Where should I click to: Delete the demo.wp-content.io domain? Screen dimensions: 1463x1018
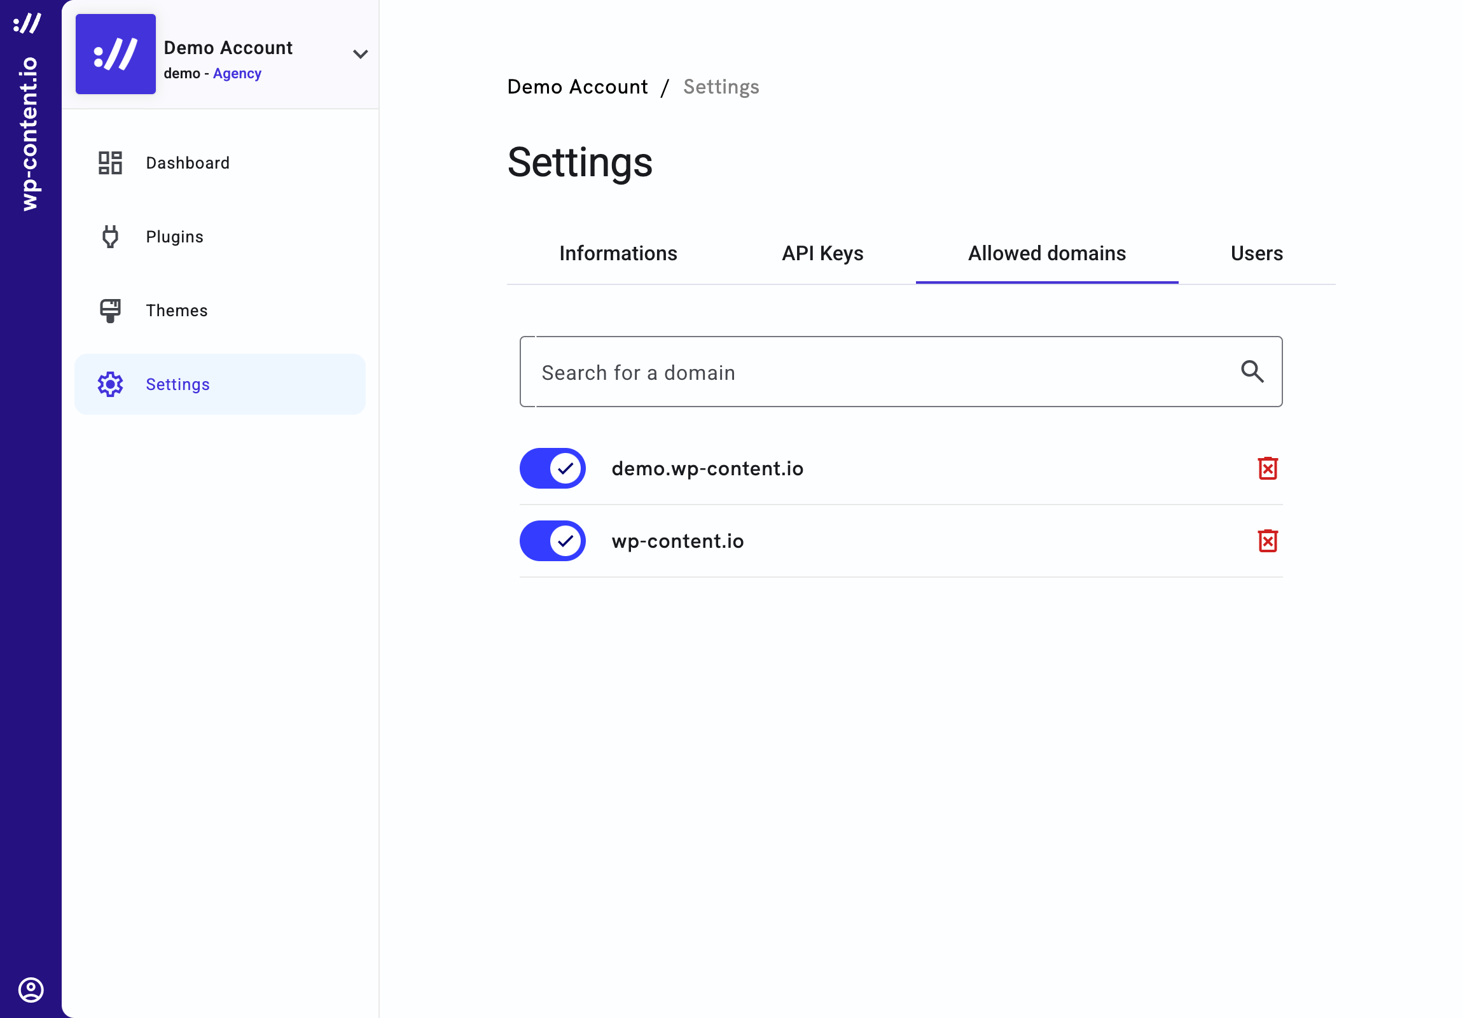[1266, 468]
